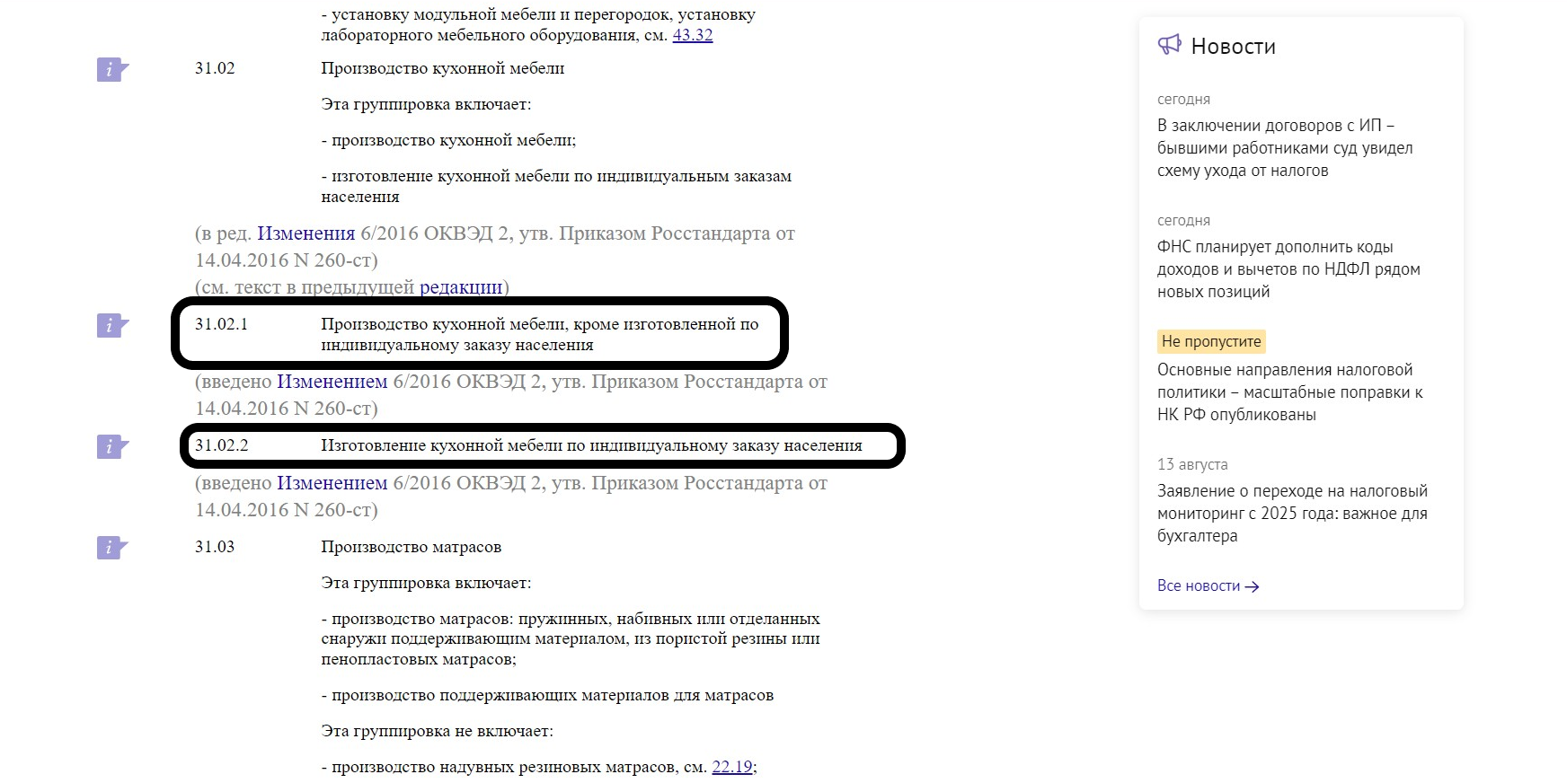The height and width of the screenshot is (783, 1567).
Task: Click the Изготовление кухонной мебели 31.02.2 entry title
Action: pyautogui.click(x=590, y=445)
